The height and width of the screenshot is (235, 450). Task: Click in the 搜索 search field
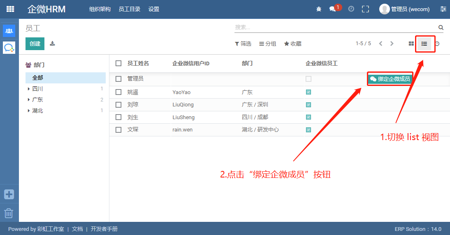tap(335, 28)
